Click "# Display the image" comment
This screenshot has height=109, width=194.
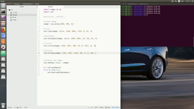tap(53, 60)
